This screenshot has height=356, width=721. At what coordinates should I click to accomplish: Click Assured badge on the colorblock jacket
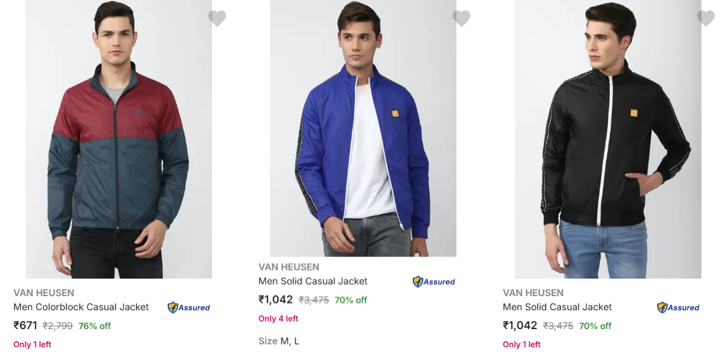(x=189, y=308)
